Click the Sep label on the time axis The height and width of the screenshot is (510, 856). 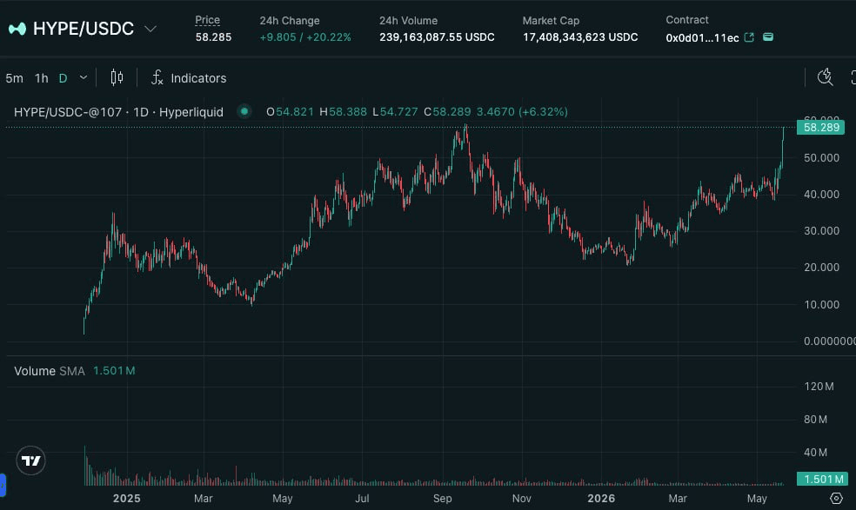pos(442,498)
